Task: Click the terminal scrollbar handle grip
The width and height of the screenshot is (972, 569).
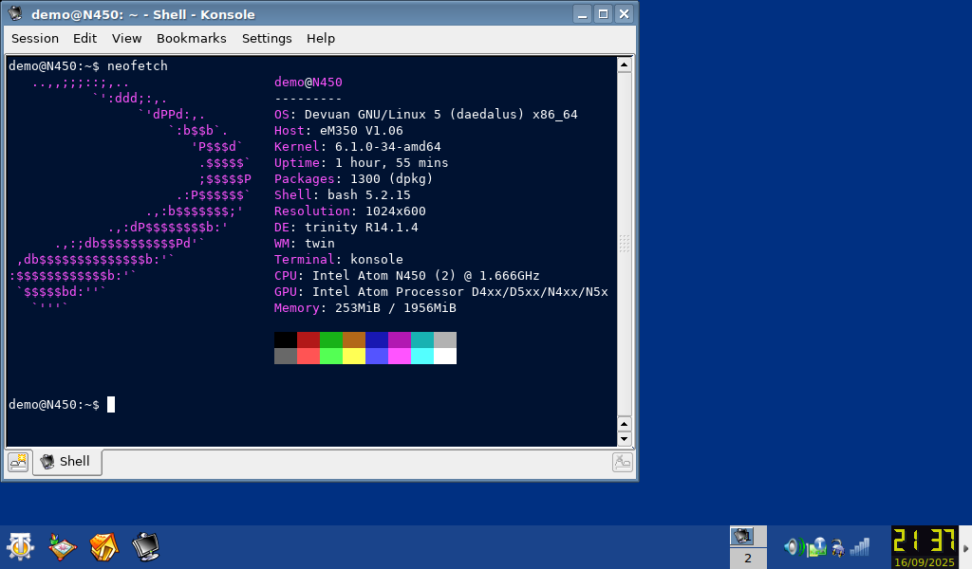Action: click(x=625, y=244)
